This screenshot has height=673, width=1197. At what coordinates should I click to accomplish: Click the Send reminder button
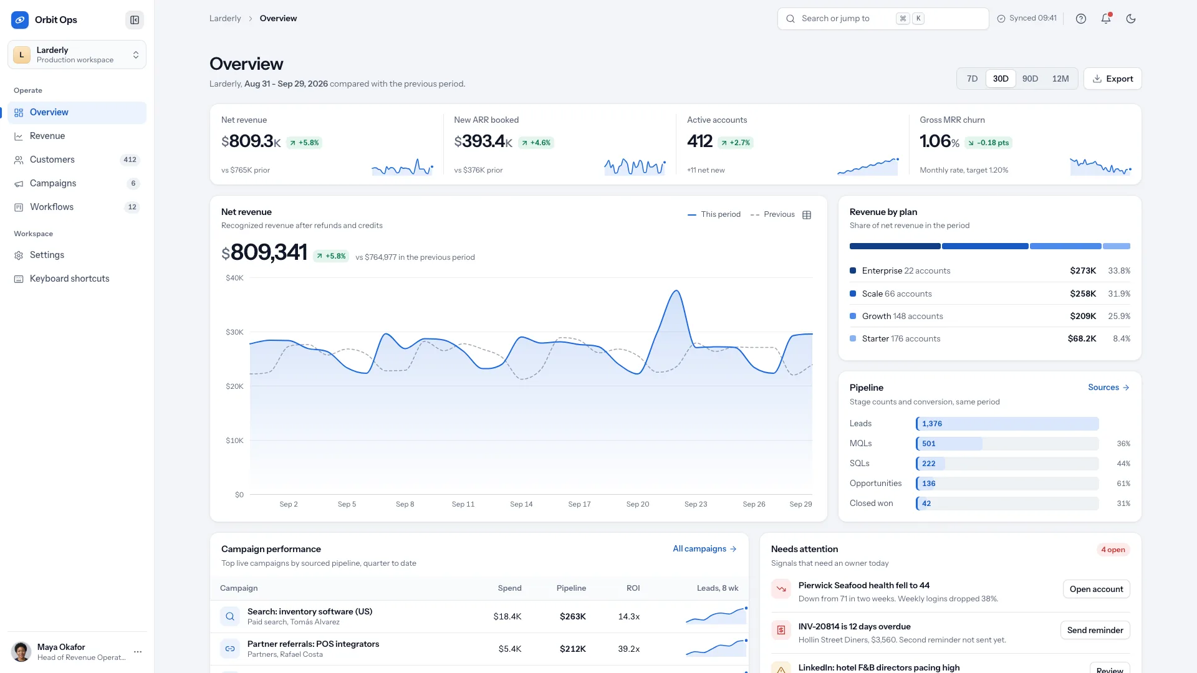[1095, 631]
